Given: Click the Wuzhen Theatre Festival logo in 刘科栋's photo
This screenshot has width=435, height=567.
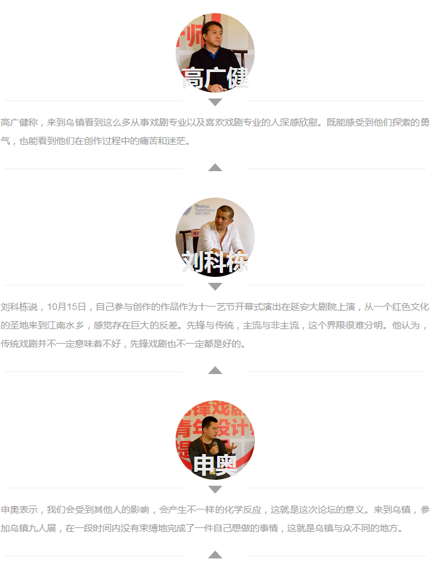Looking at the screenshot, I should tap(203, 209).
